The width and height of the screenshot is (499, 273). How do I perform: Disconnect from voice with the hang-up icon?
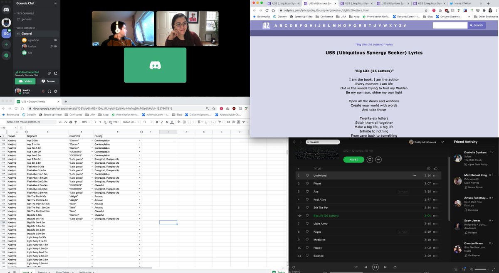(x=56, y=74)
